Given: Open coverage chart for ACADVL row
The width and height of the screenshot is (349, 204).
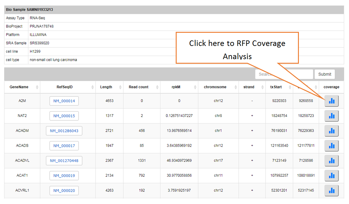Looking at the screenshot, I should [x=331, y=161].
